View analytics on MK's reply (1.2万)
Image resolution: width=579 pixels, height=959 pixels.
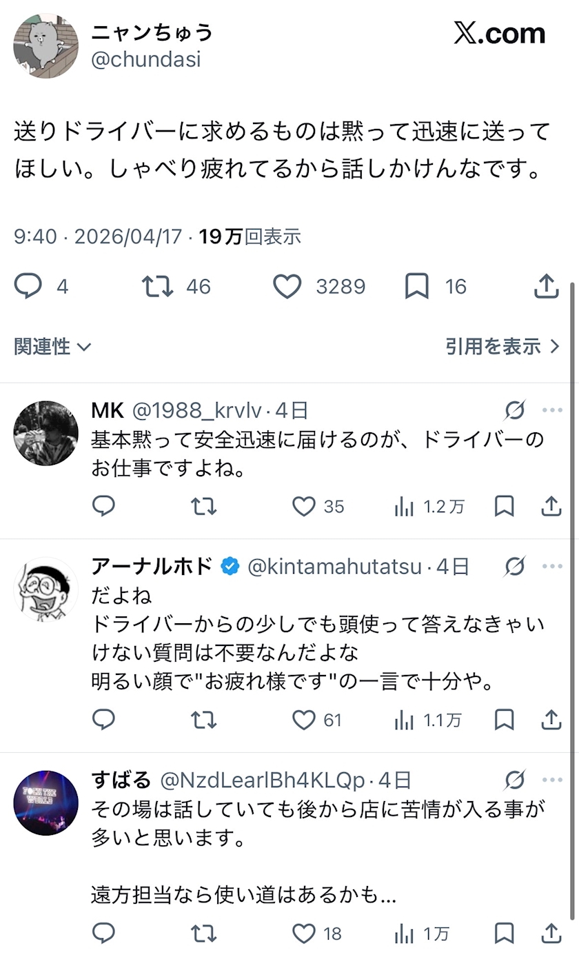405,507
